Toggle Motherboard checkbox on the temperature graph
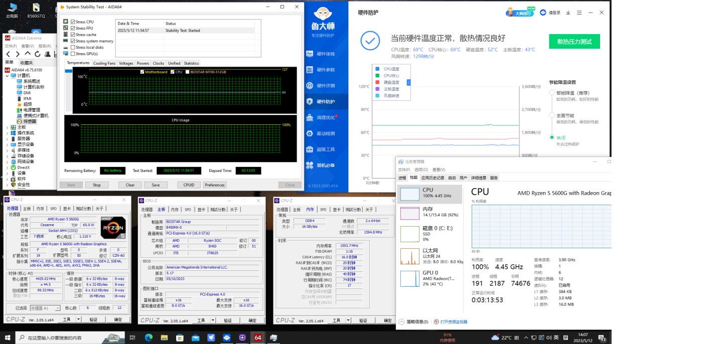This screenshot has height=344, width=716. [x=142, y=72]
